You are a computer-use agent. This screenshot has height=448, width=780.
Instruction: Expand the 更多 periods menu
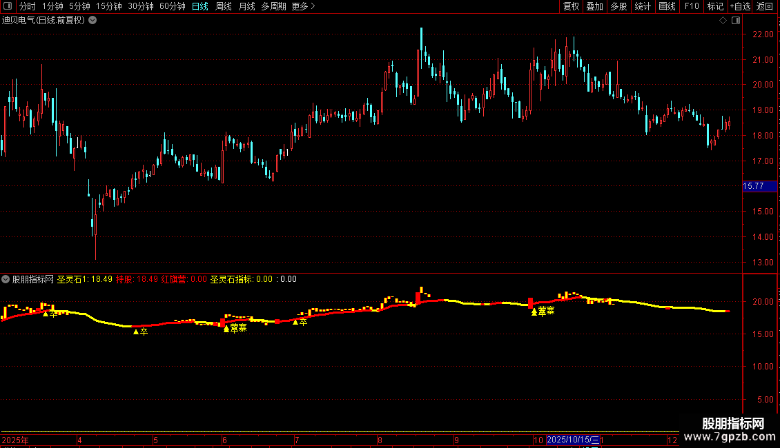click(304, 6)
